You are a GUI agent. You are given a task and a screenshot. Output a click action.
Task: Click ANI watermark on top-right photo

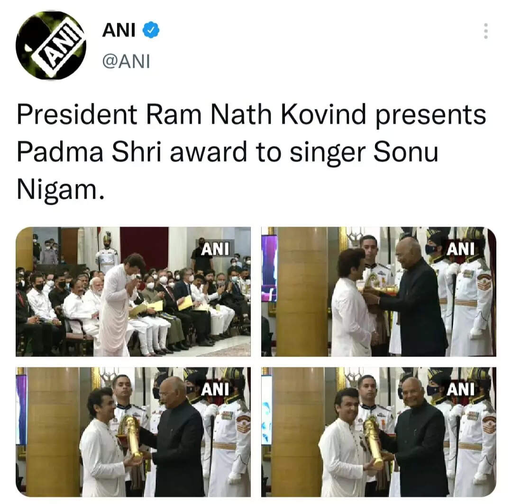[460, 249]
